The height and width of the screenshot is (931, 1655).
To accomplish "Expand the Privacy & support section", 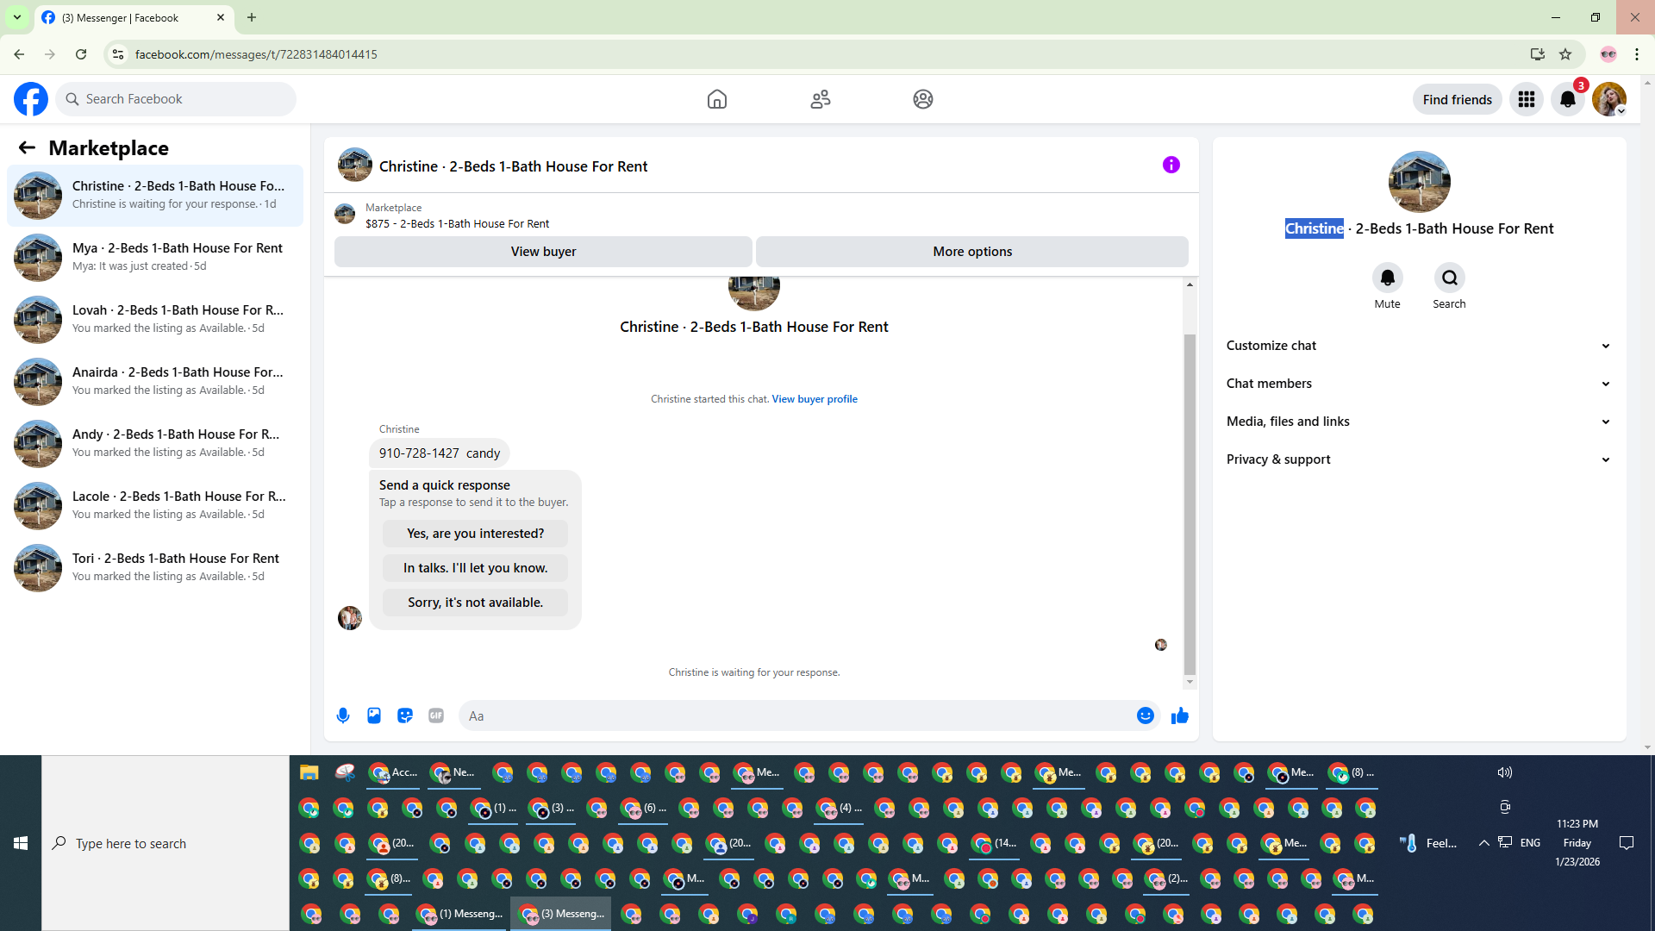I will coord(1418,459).
